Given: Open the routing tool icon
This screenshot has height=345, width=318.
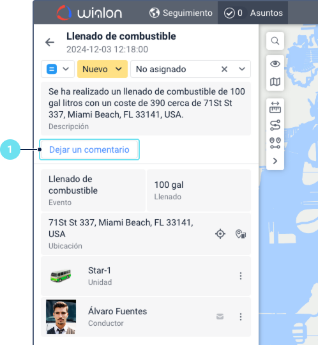Looking at the screenshot, I should coord(275,125).
